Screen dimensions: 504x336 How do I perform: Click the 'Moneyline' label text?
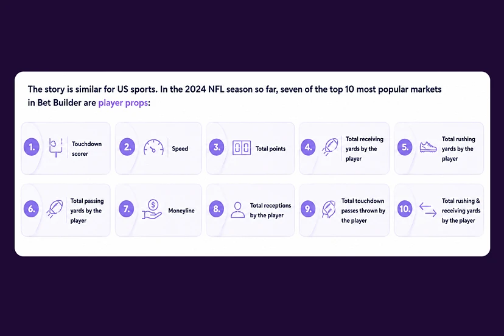181,211
